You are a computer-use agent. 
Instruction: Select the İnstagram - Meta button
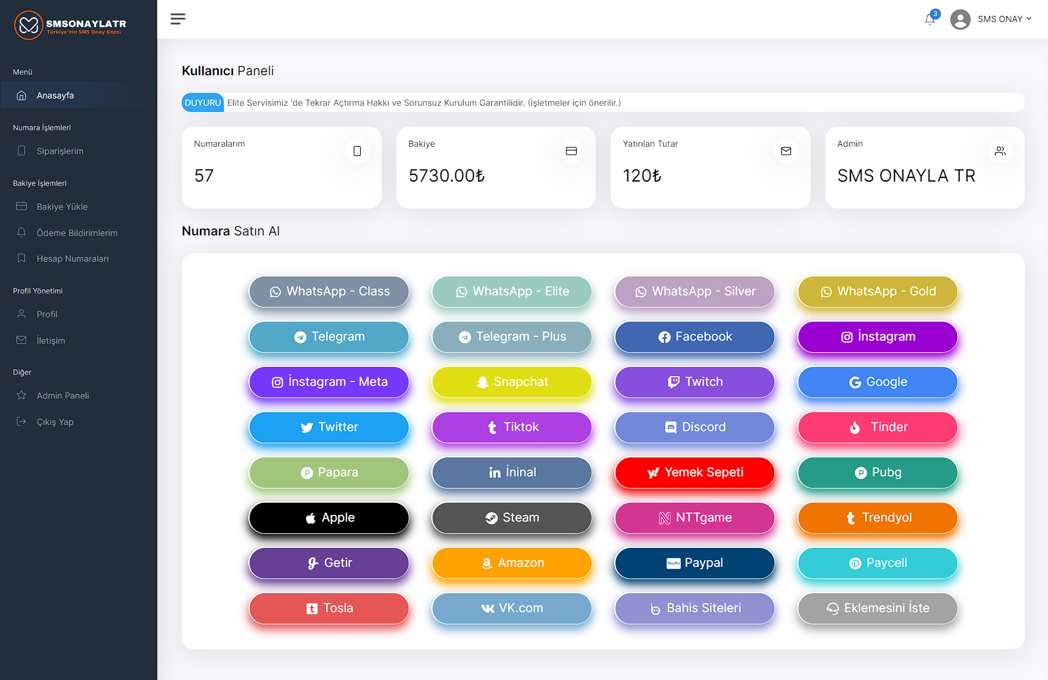click(x=329, y=382)
